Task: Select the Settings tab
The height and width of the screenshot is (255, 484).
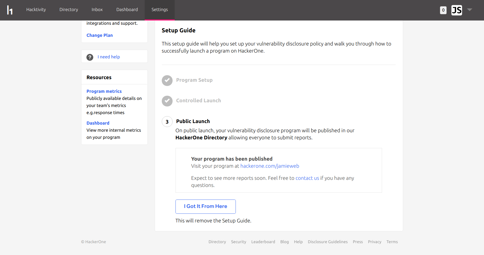Action: (x=160, y=10)
